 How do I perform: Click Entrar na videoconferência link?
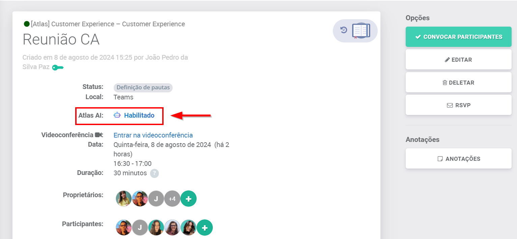tap(153, 135)
